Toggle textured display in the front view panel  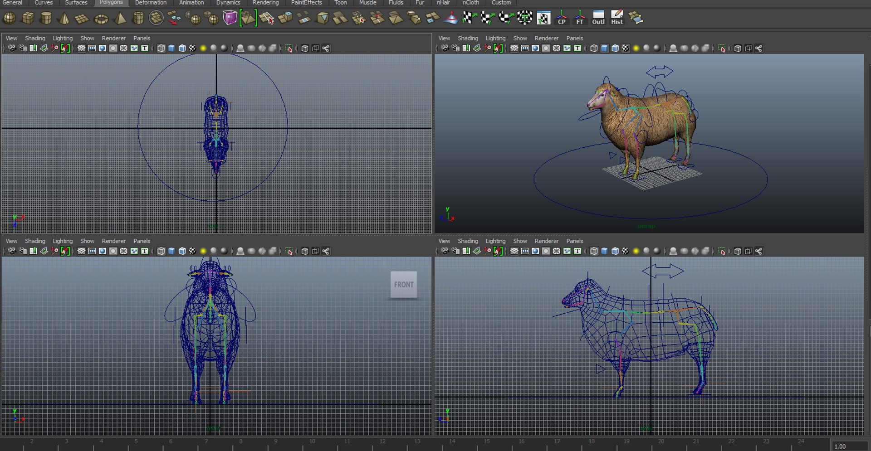(x=192, y=251)
